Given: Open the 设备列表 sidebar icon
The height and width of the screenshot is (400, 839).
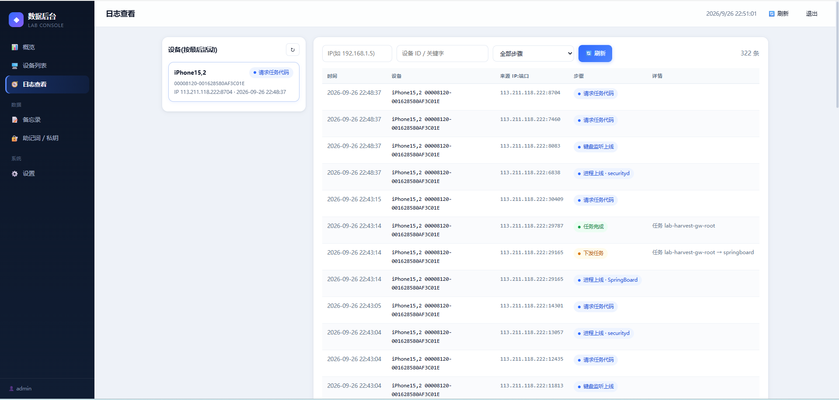Looking at the screenshot, I should (x=15, y=66).
